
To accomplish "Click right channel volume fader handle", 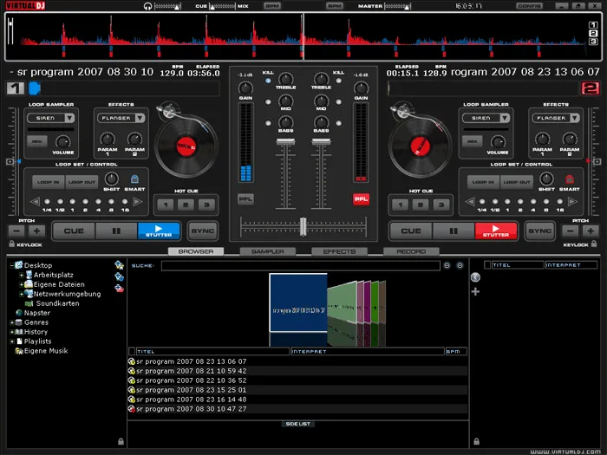I will pyautogui.click(x=321, y=142).
